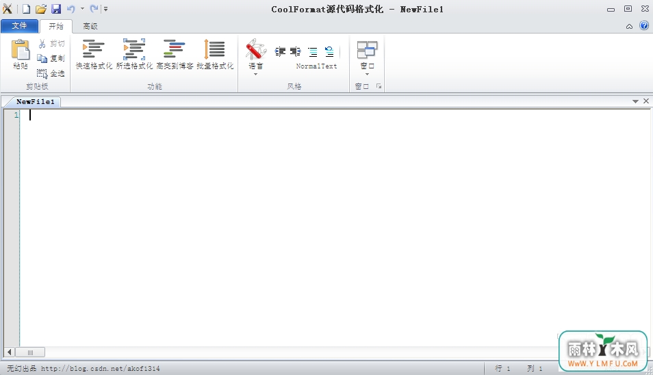The image size is (653, 375).
Task: Open 批量格式化 batch format
Action: [x=215, y=54]
